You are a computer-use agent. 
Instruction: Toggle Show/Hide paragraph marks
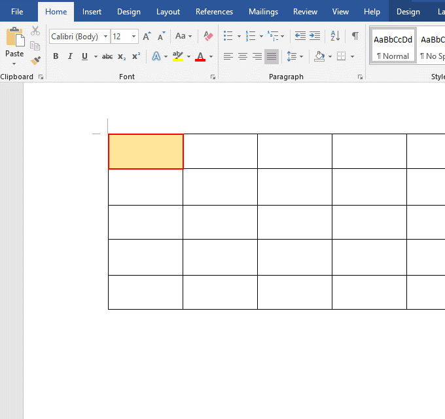pos(355,36)
